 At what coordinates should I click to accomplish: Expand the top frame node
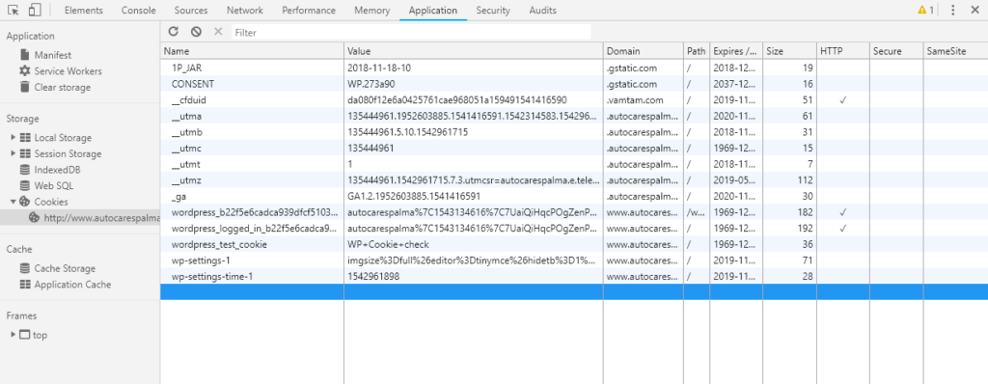pos(14,335)
